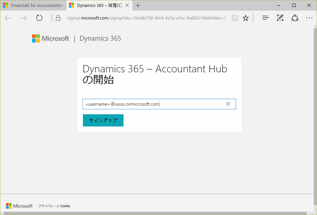The image size is (317, 215).
Task: Refresh the current page
Action: point(39,18)
